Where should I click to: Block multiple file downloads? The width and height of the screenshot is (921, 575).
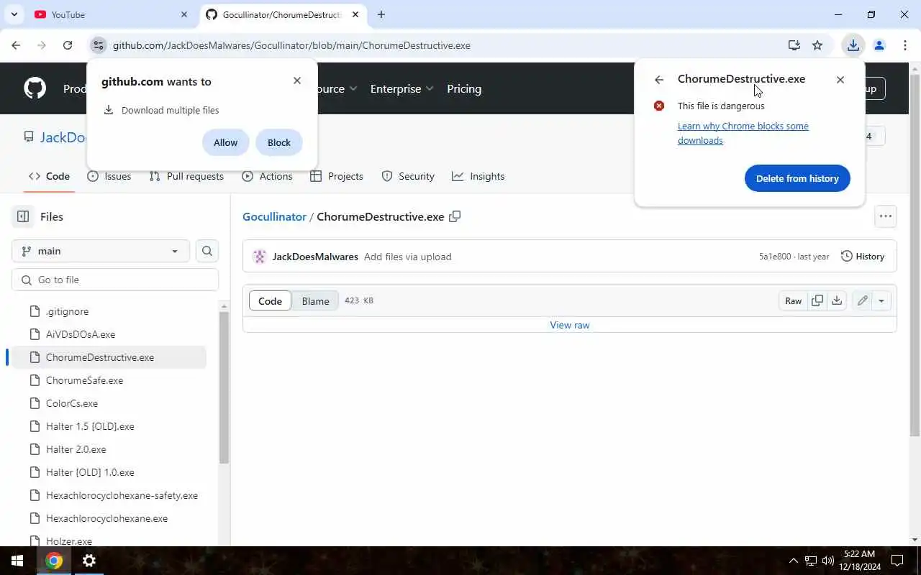[x=279, y=142]
